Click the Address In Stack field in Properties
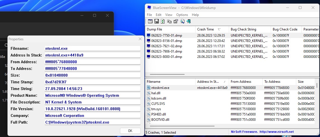Screen dimensions: 320x137 tap(93, 55)
